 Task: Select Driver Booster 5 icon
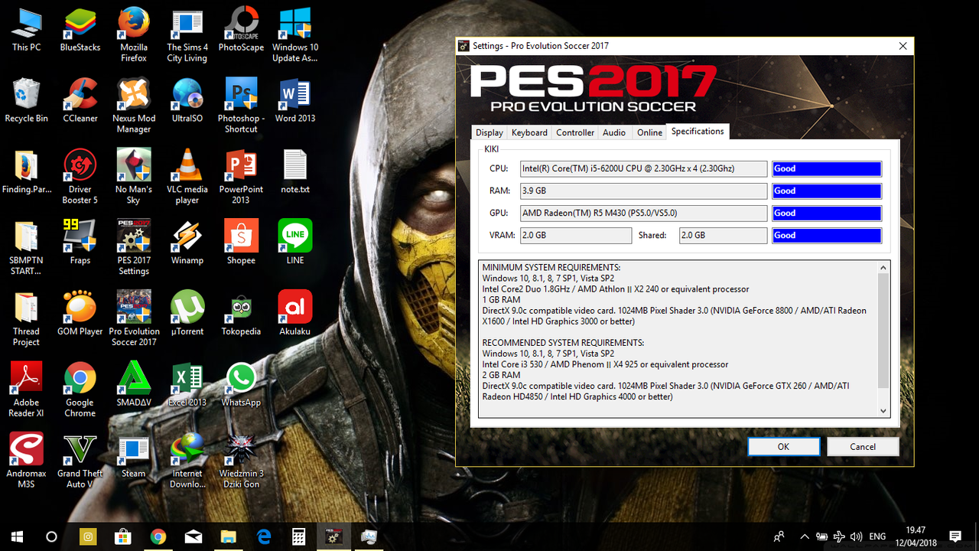pyautogui.click(x=80, y=178)
